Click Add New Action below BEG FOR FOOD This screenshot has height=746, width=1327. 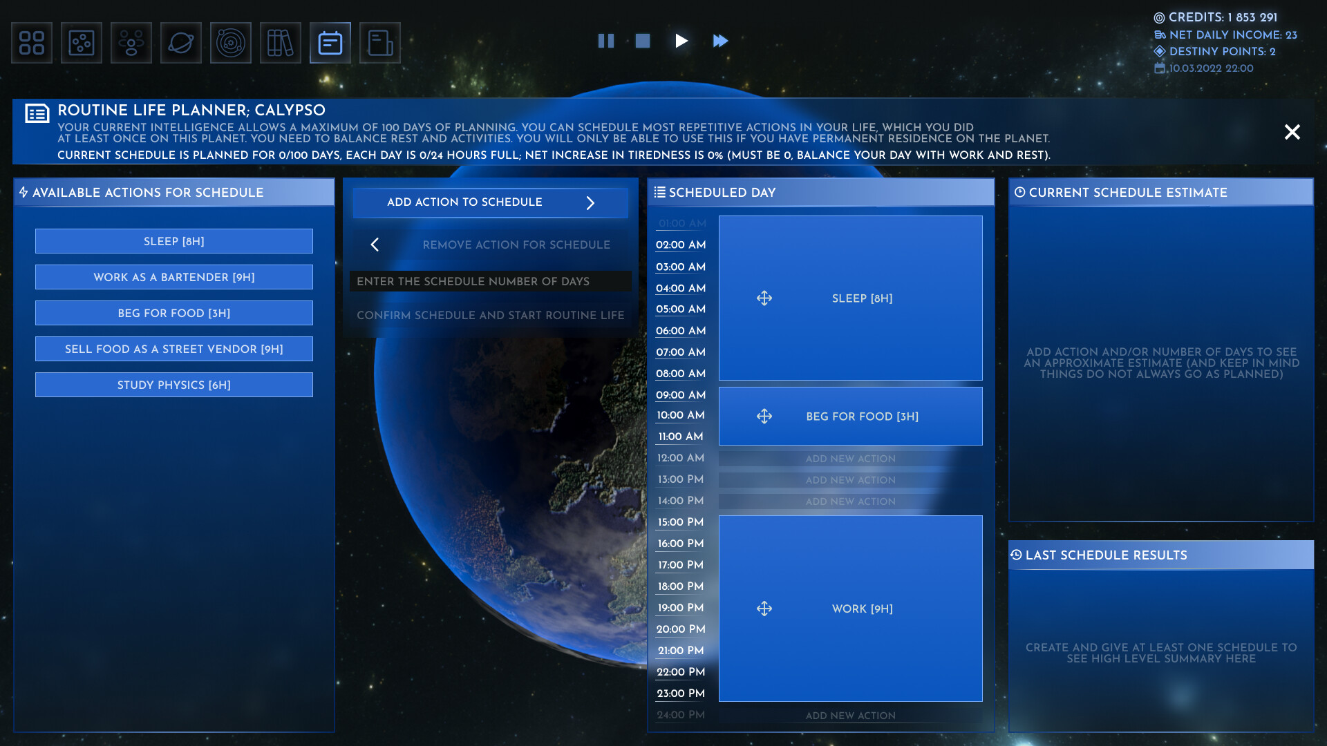pyautogui.click(x=850, y=458)
